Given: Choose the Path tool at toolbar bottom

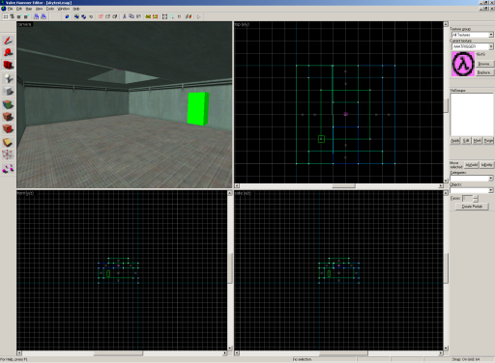Looking at the screenshot, I should click(8, 168).
